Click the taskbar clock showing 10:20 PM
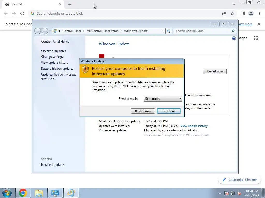 coord(252,193)
